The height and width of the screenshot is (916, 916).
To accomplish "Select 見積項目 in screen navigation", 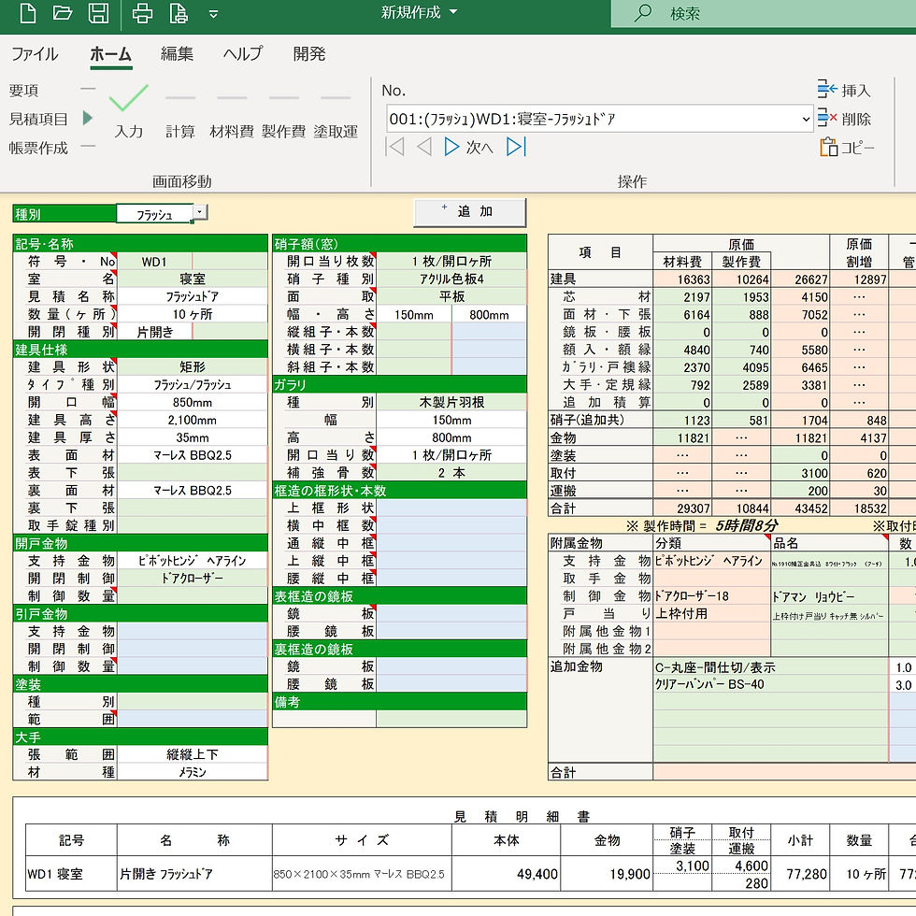I will tap(38, 120).
